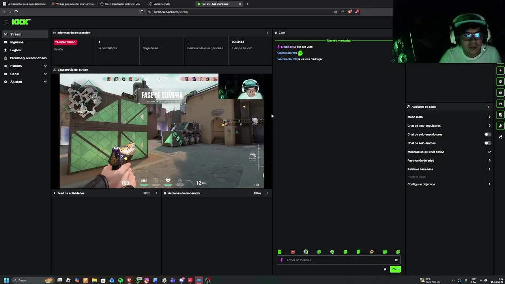Click the stream preview video

(x=161, y=131)
